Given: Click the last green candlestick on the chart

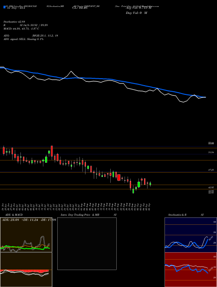Looking at the screenshot, I should pyautogui.click(x=150, y=184).
